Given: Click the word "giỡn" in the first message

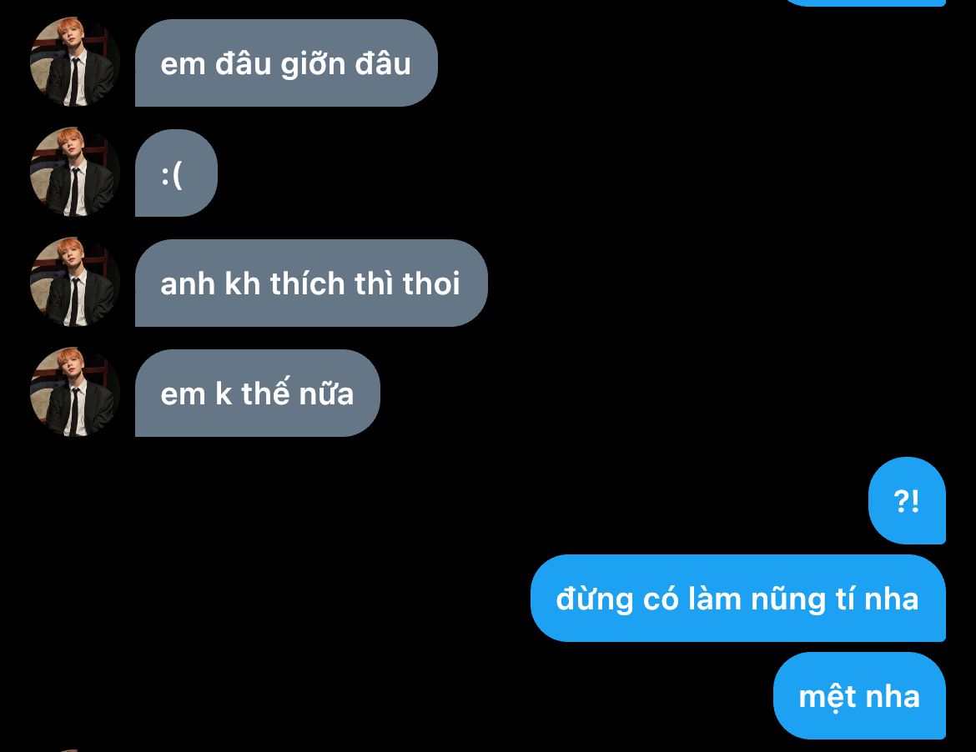Looking at the screenshot, I should click(x=314, y=65).
